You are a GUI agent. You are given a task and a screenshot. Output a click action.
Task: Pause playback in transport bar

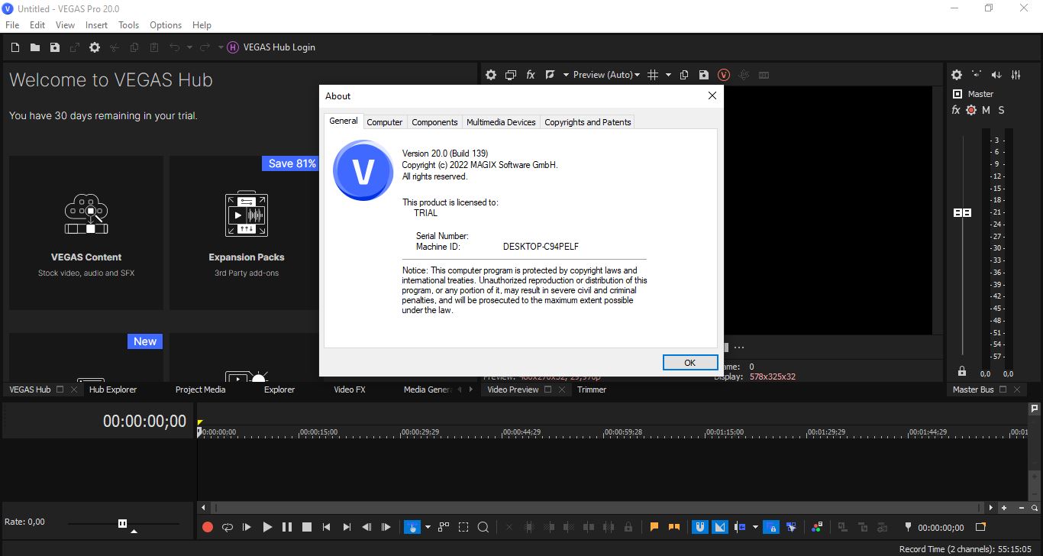(x=287, y=527)
